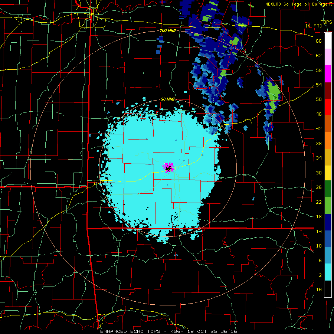Click the medium blue legend swatch
The height and width of the screenshot is (334, 334).
tap(328, 239)
